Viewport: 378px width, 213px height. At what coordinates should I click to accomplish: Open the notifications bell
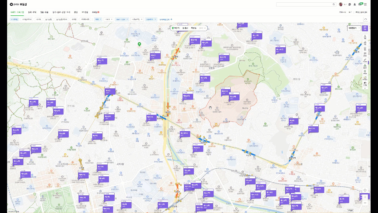pyautogui.click(x=355, y=4)
